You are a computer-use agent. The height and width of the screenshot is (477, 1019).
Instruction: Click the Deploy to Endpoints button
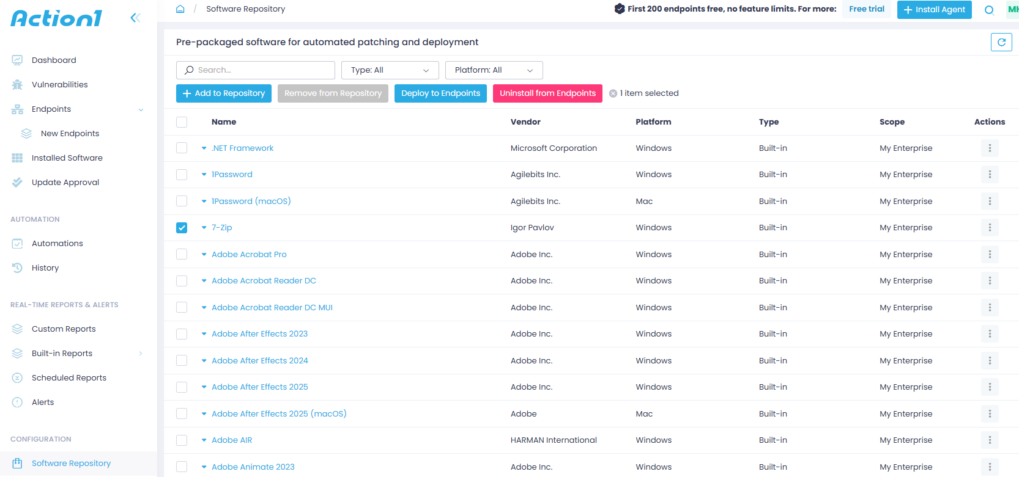click(440, 93)
